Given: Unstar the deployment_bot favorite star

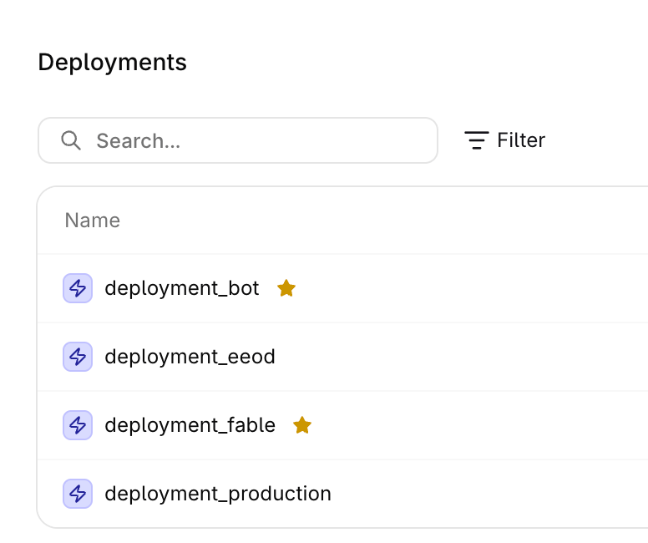Looking at the screenshot, I should tap(286, 288).
